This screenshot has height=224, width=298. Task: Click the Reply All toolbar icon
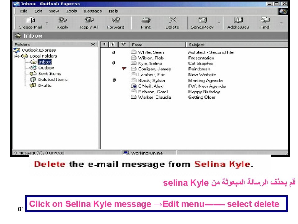(x=89, y=20)
